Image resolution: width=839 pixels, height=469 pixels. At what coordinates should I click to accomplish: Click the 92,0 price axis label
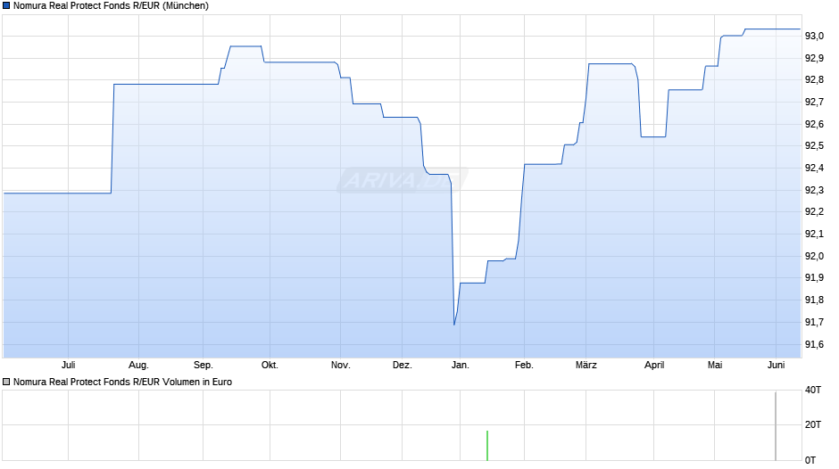tap(814, 256)
